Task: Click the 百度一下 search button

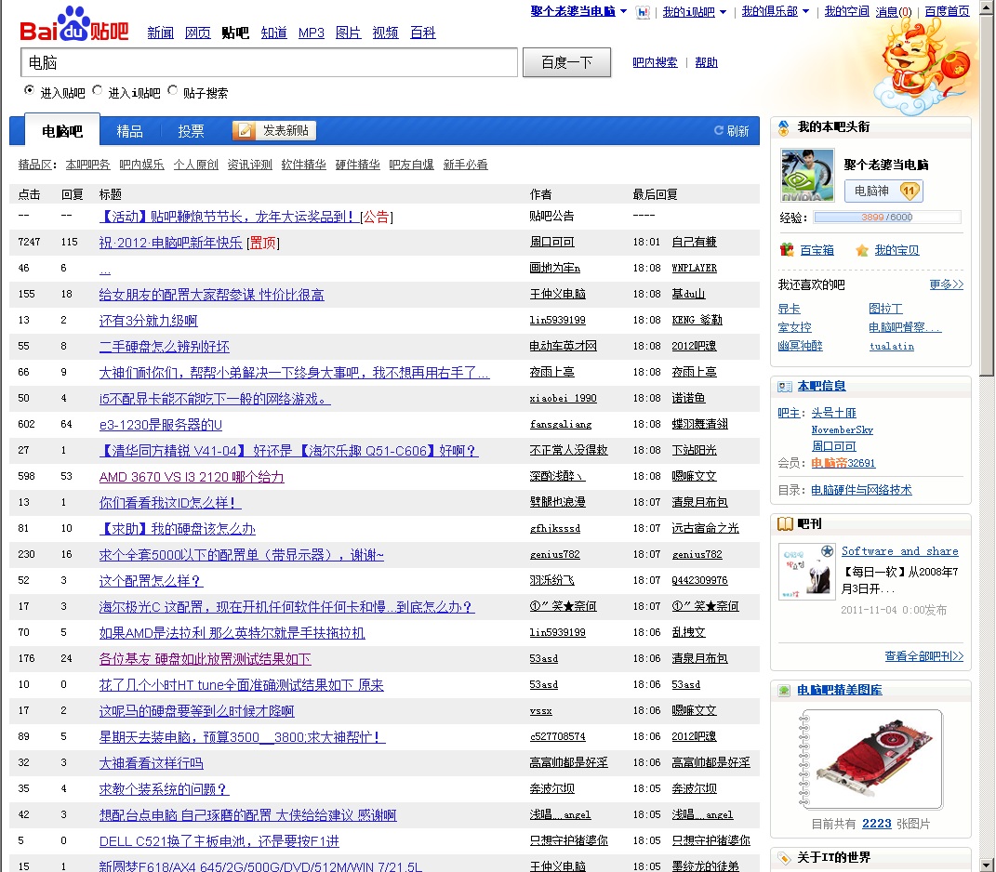Action: click(x=566, y=62)
